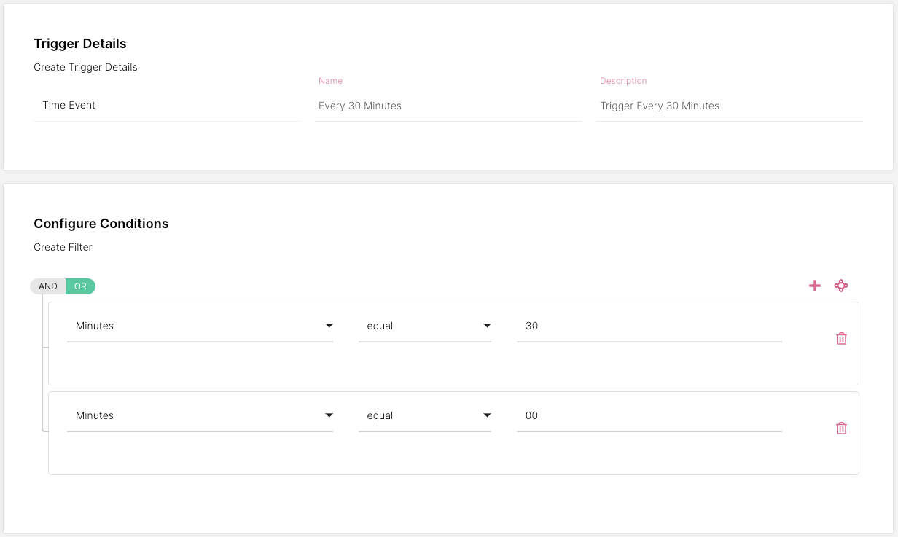Click the Create Filter label

tap(63, 247)
